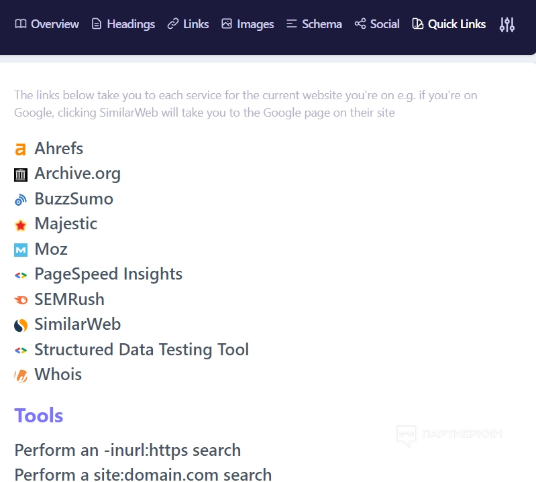Viewport: 536px width, 482px height.
Task: Open the PageSpeed Insights link text
Action: 108,274
